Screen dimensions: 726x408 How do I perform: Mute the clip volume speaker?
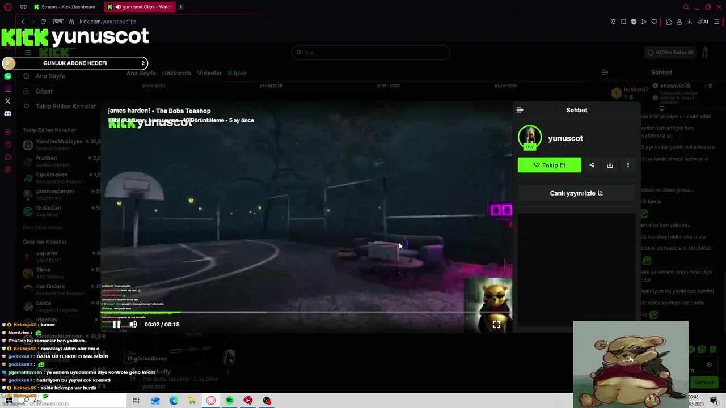[x=133, y=324]
